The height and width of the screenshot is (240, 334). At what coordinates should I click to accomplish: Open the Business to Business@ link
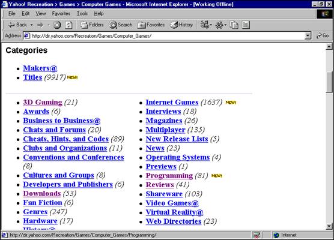tap(62, 121)
